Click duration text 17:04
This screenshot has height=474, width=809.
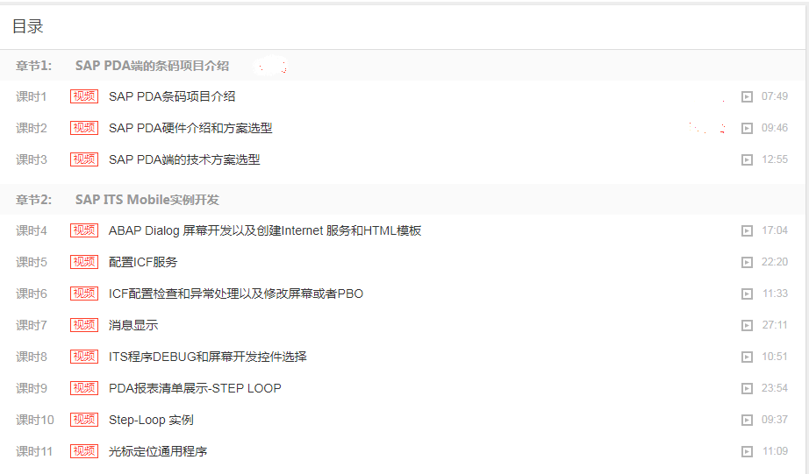[775, 230]
